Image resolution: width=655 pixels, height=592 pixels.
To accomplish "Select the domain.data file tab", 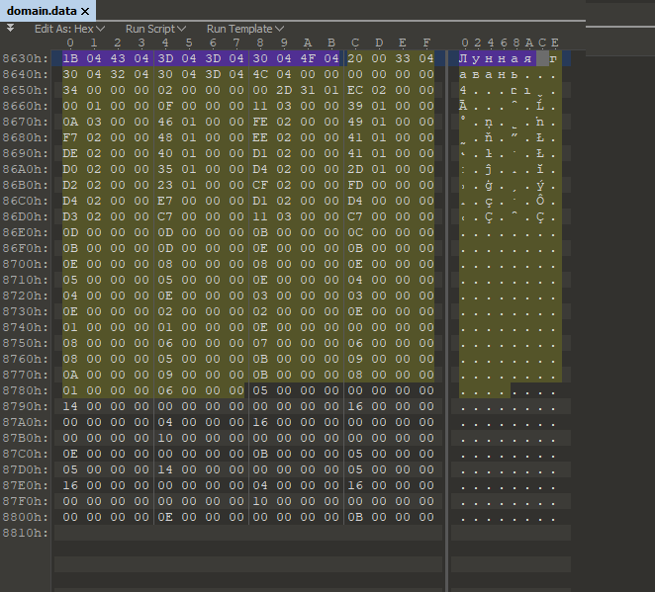I will 47,11.
